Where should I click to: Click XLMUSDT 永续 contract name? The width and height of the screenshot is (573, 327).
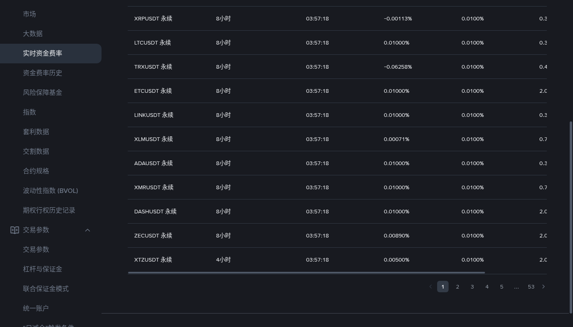click(153, 139)
